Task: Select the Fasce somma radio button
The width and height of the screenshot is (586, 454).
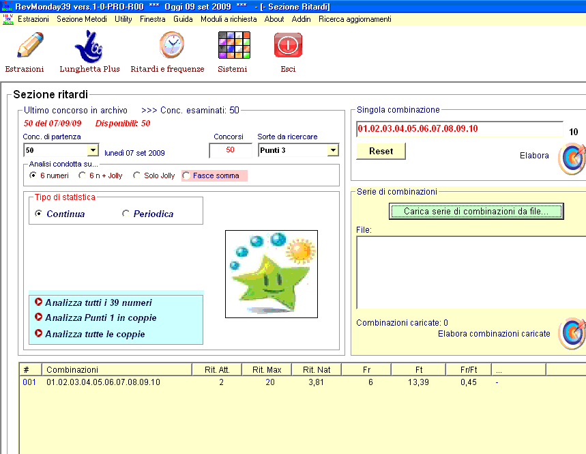Action: tap(186, 175)
